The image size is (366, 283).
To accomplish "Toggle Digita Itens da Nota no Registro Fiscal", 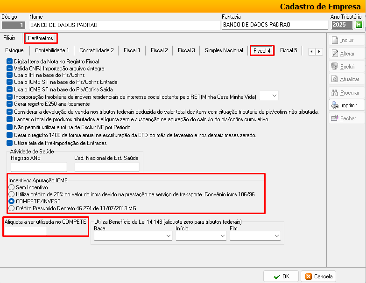I will pos(9,62).
